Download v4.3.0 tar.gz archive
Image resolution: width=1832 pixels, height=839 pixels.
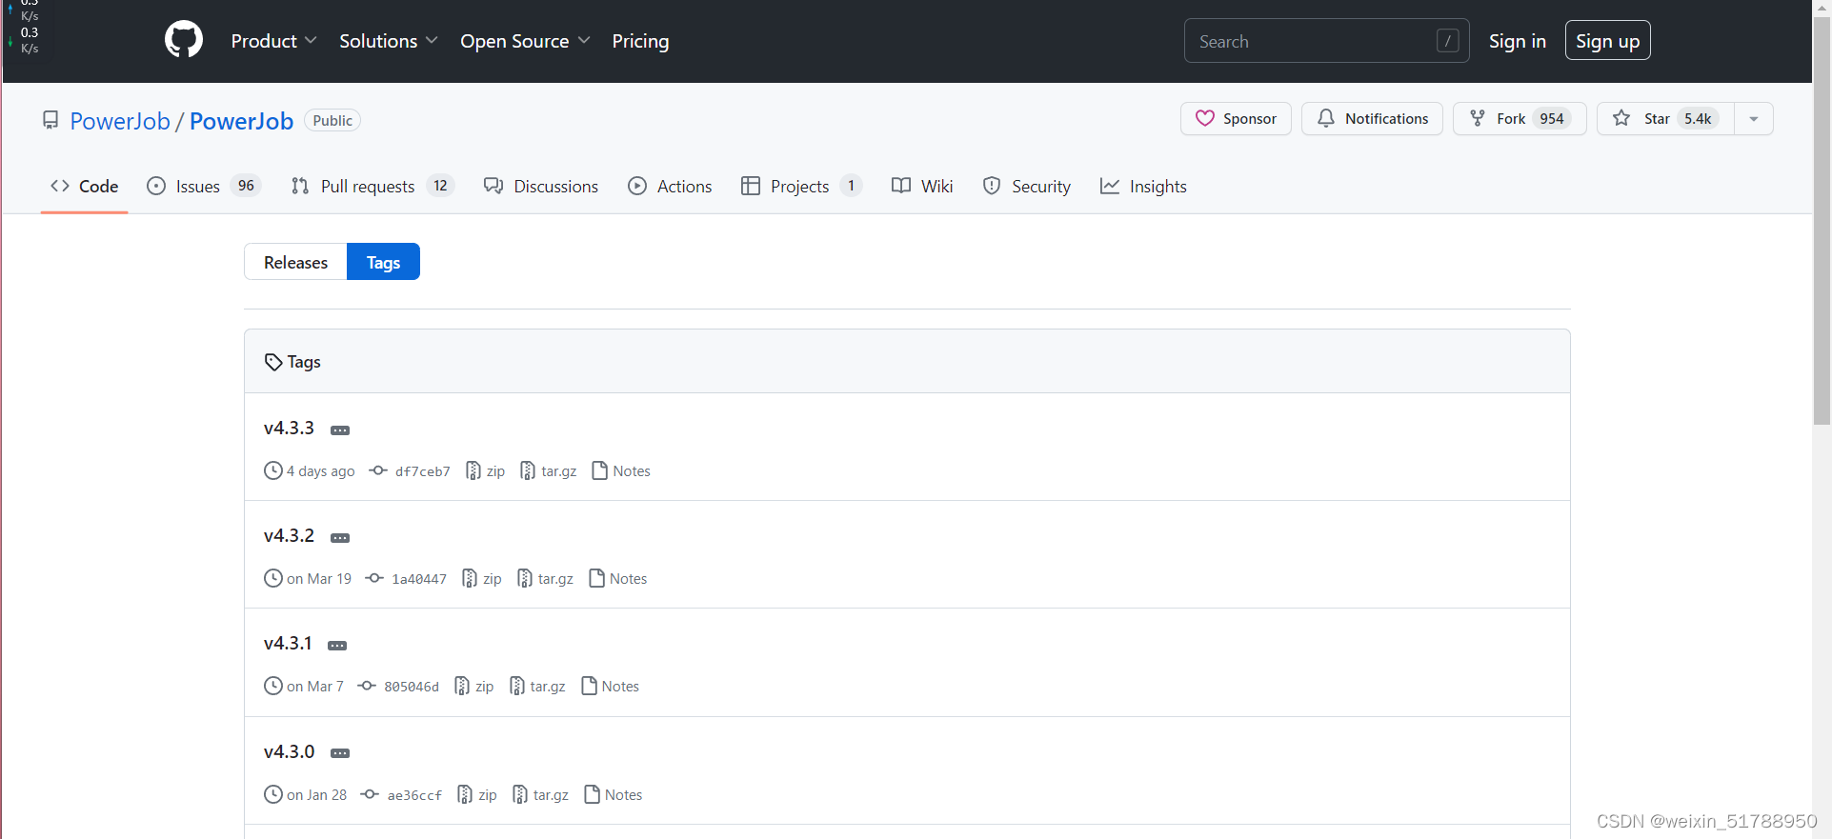(540, 795)
